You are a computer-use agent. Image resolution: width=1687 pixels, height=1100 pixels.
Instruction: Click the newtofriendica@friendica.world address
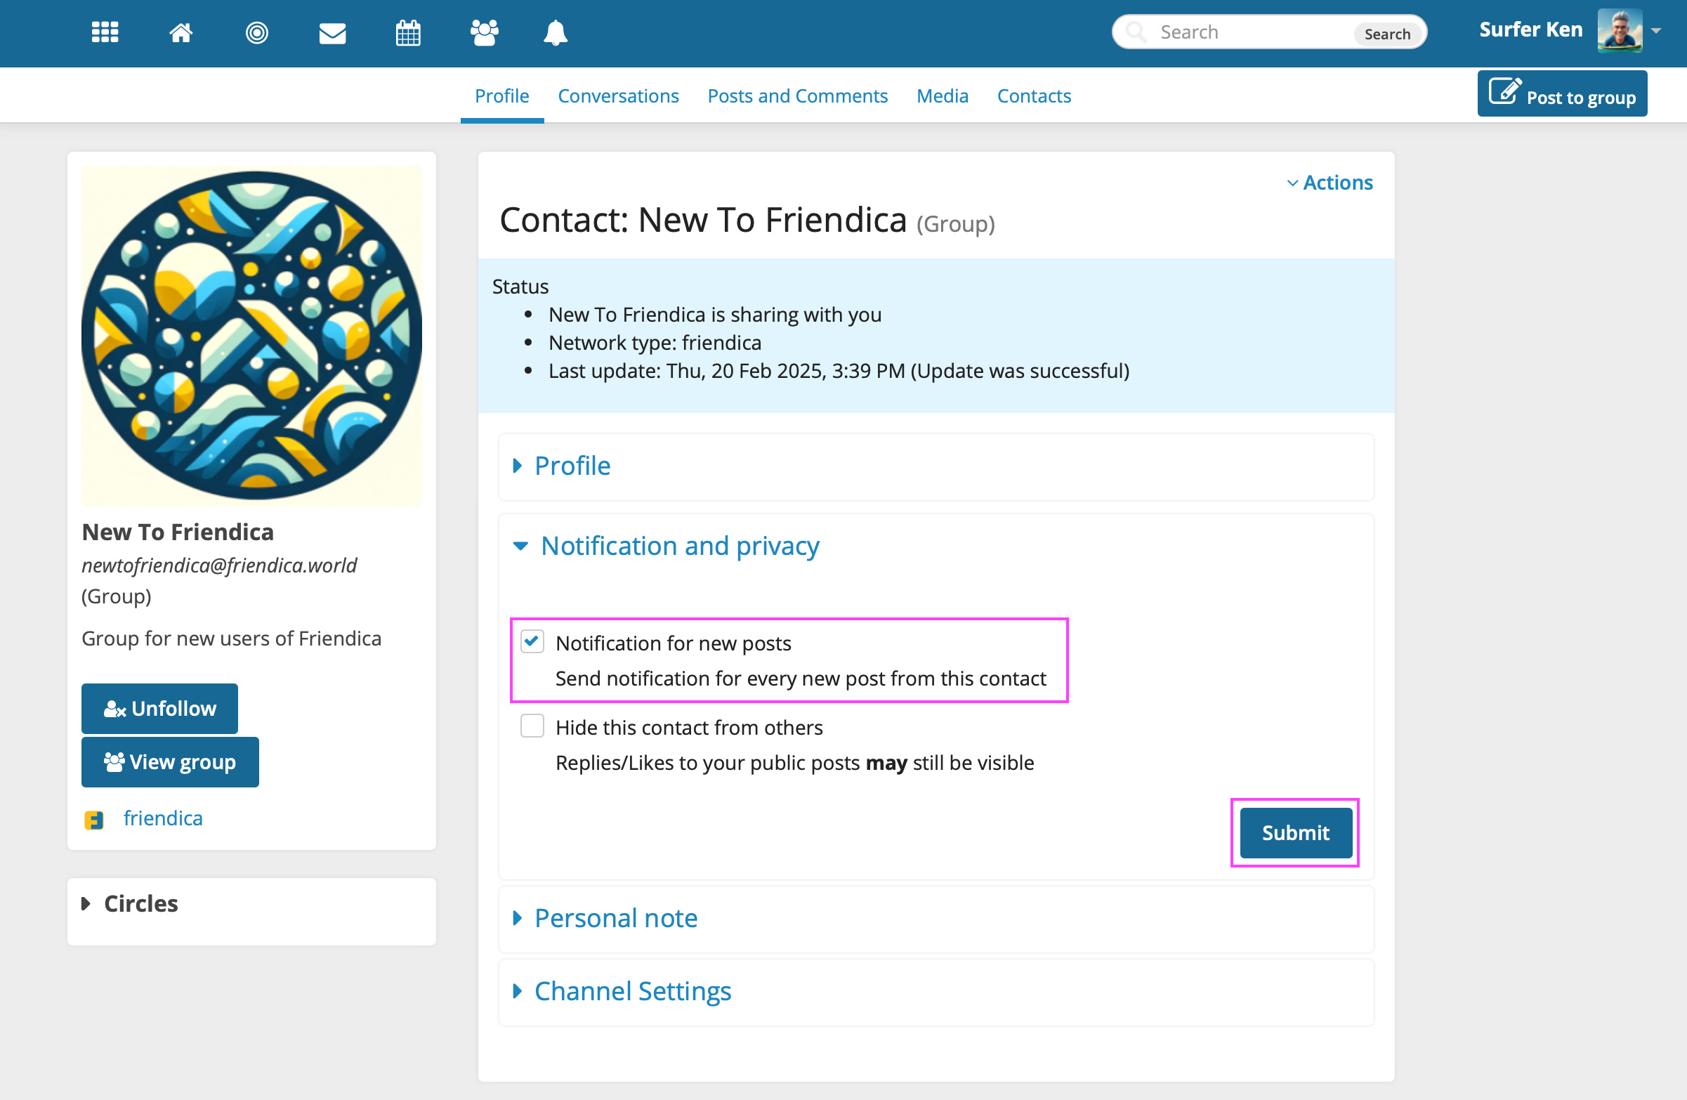(x=219, y=565)
